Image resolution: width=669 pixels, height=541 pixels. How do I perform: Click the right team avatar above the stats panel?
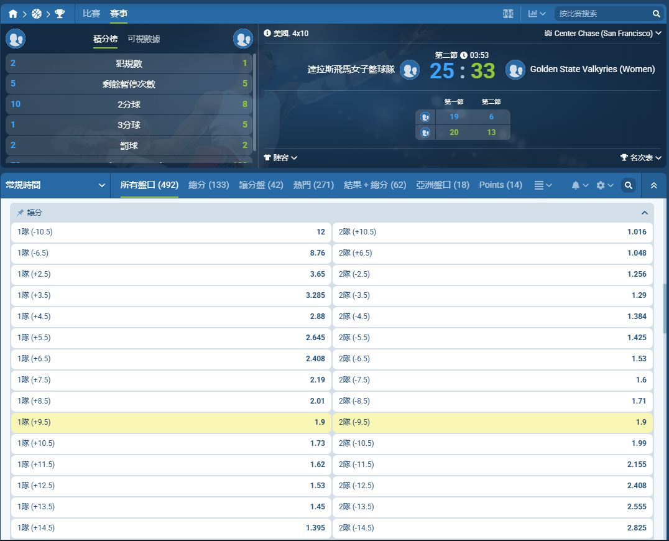tap(243, 39)
